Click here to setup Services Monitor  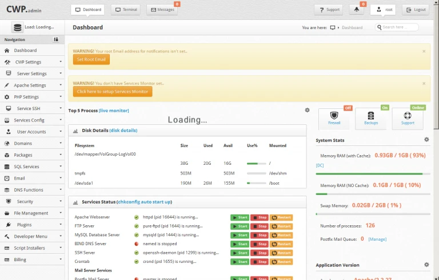tap(113, 92)
